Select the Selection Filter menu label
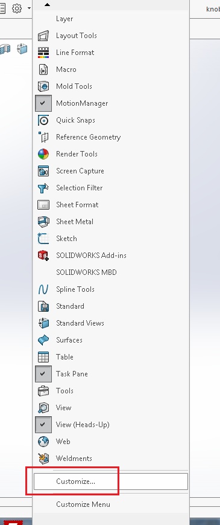Viewport: 220px width, 525px height. coord(80,188)
